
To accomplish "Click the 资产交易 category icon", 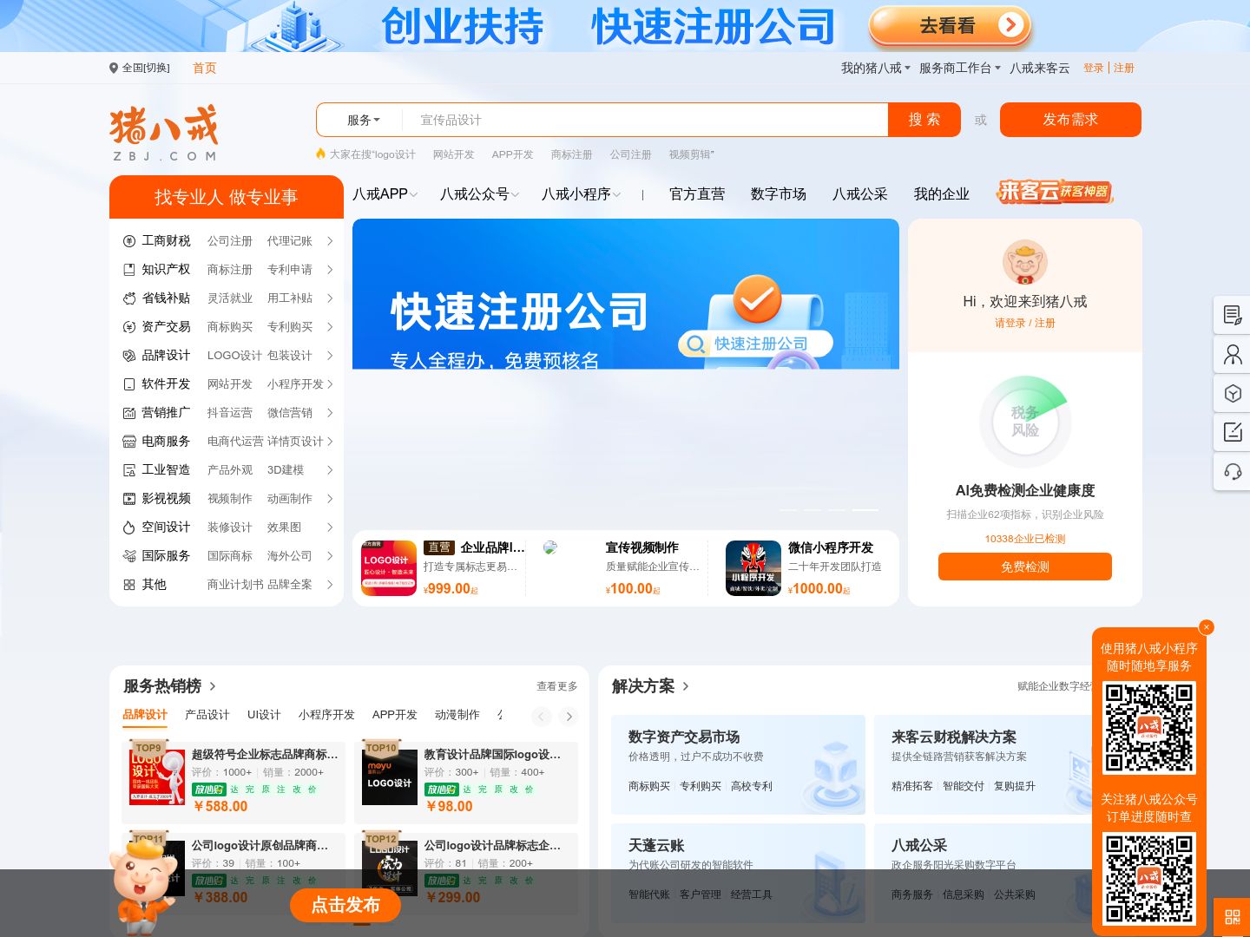I will point(129,327).
